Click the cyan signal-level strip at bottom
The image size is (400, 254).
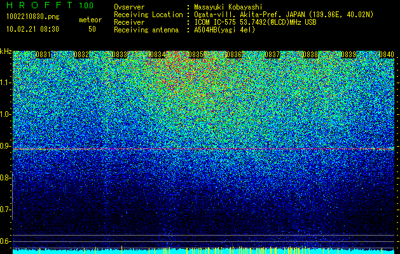tap(203, 251)
